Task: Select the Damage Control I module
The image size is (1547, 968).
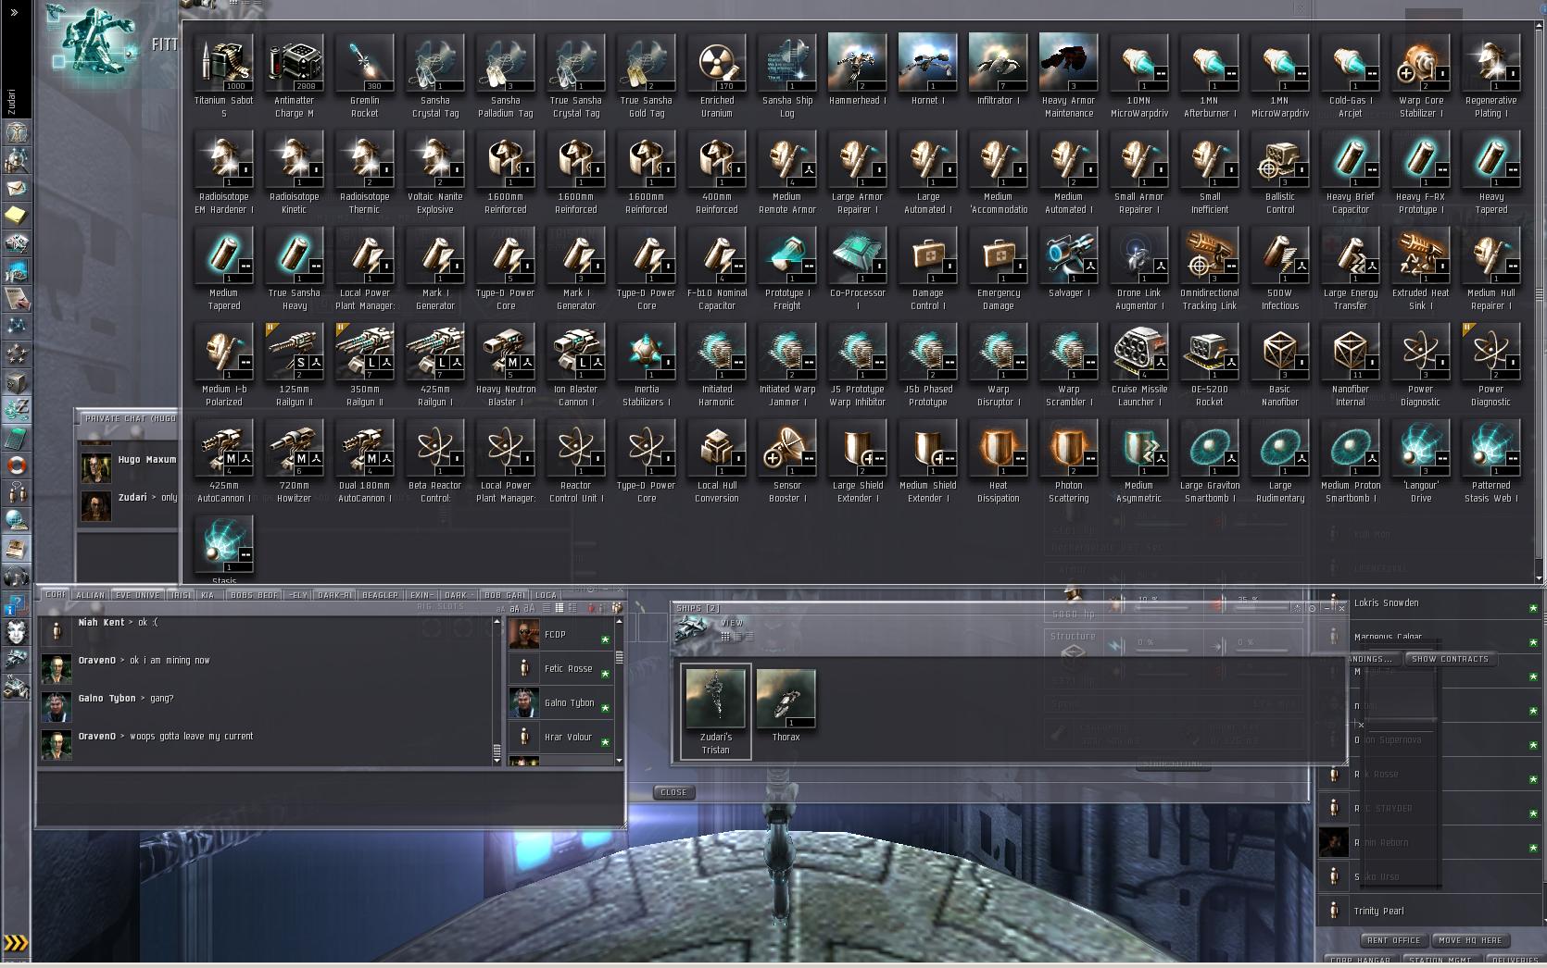Action: (x=927, y=269)
